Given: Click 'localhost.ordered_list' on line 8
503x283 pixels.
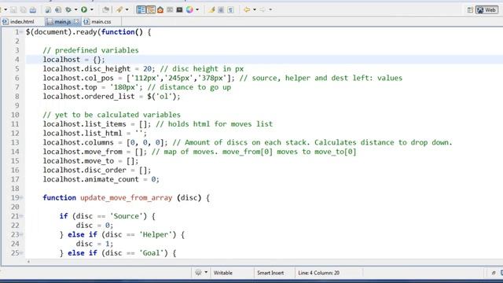Looking at the screenshot, I should [x=89, y=97].
